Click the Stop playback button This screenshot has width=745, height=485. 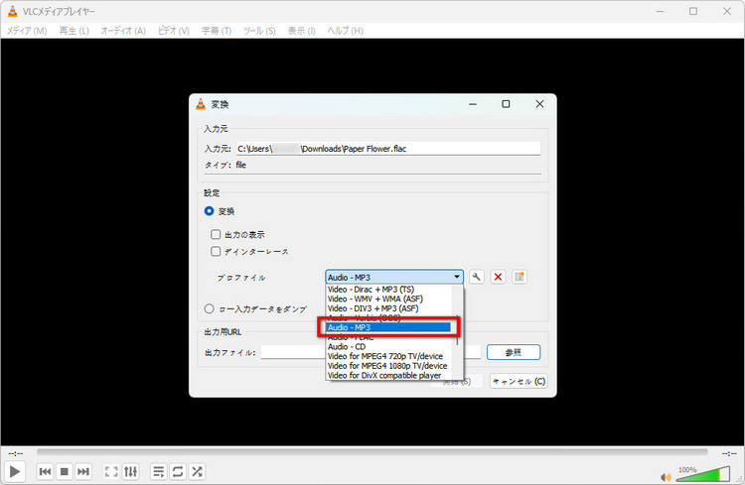point(65,471)
